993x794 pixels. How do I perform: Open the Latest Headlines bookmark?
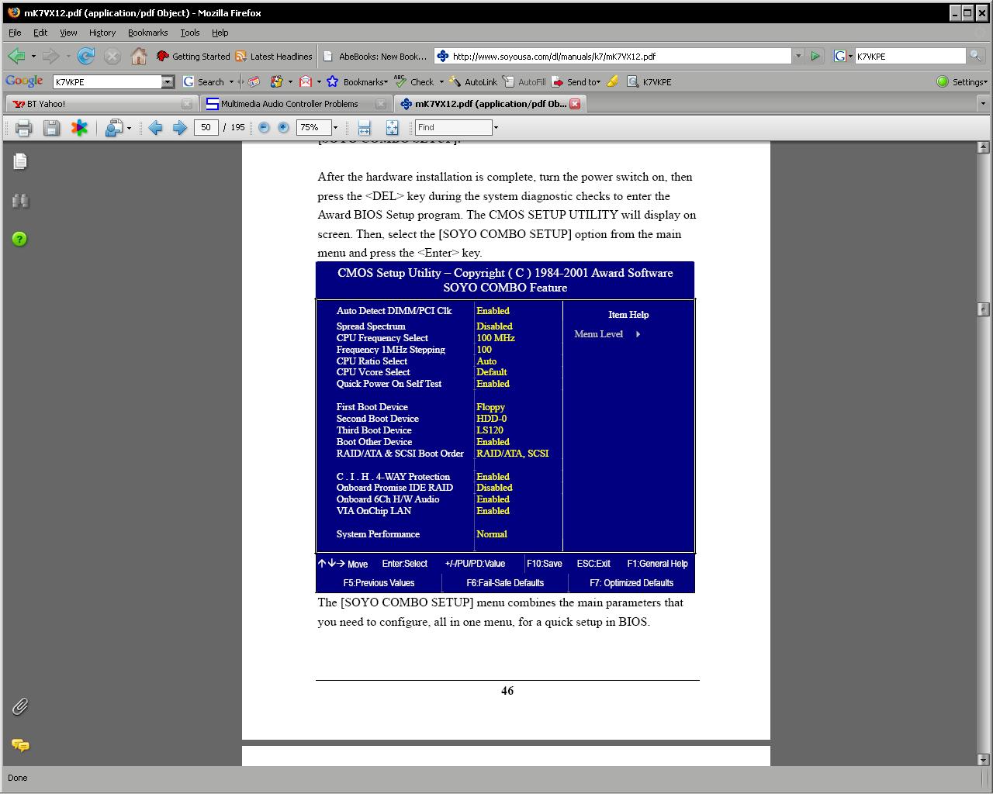(274, 57)
